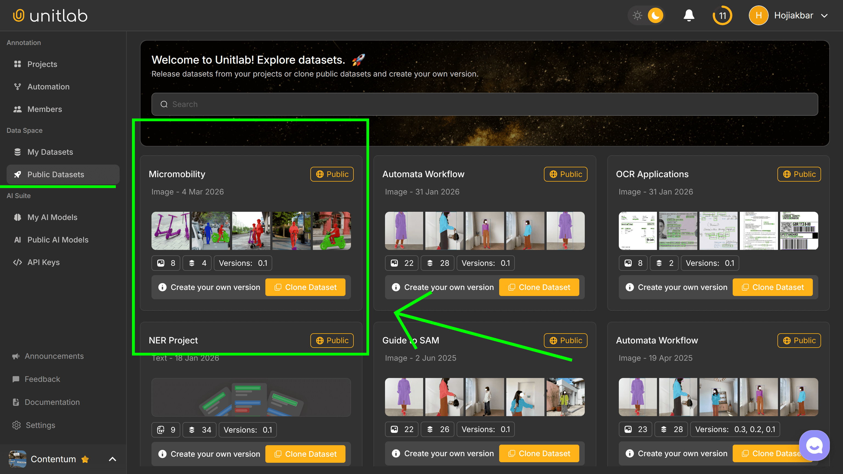Click first Micromobility scooter thumbnail

[x=170, y=231]
